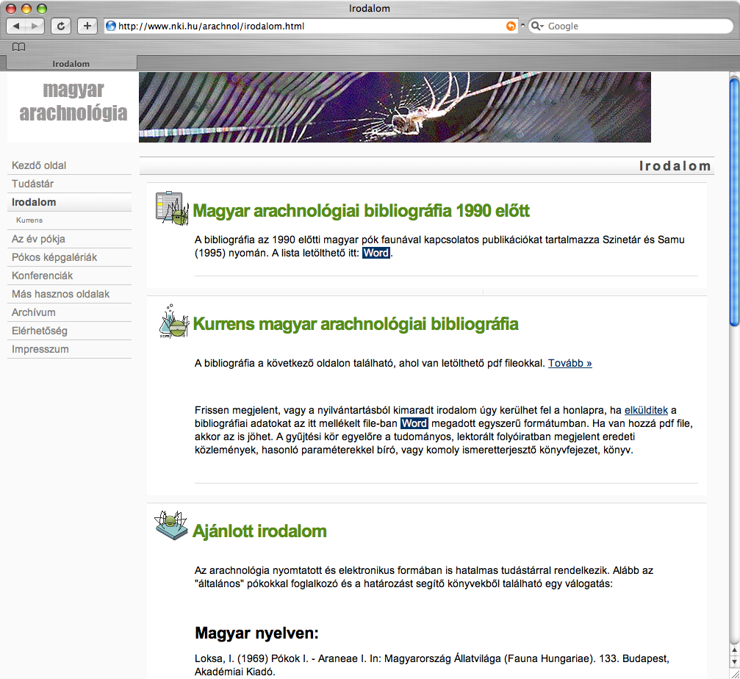The image size is (740, 679).
Task: Click the Irodalom page title bar text
Action: pyautogui.click(x=675, y=166)
